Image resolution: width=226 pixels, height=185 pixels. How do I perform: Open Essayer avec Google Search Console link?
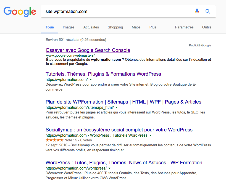(88, 50)
